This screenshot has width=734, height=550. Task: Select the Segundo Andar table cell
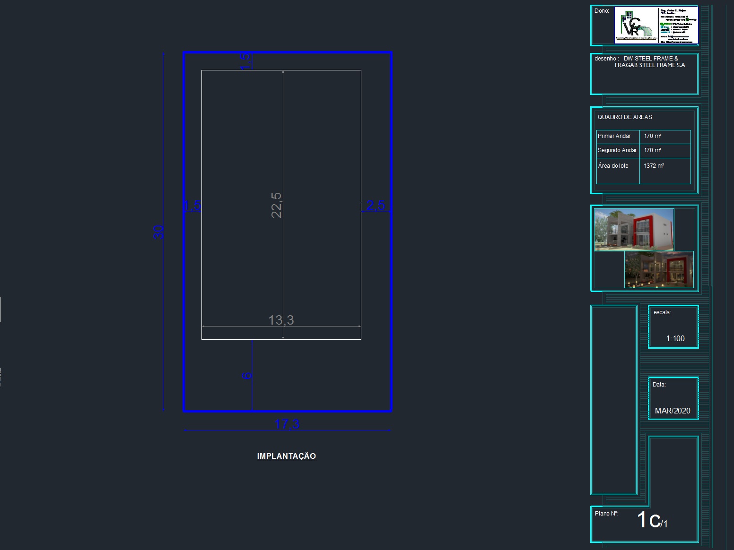point(617,150)
